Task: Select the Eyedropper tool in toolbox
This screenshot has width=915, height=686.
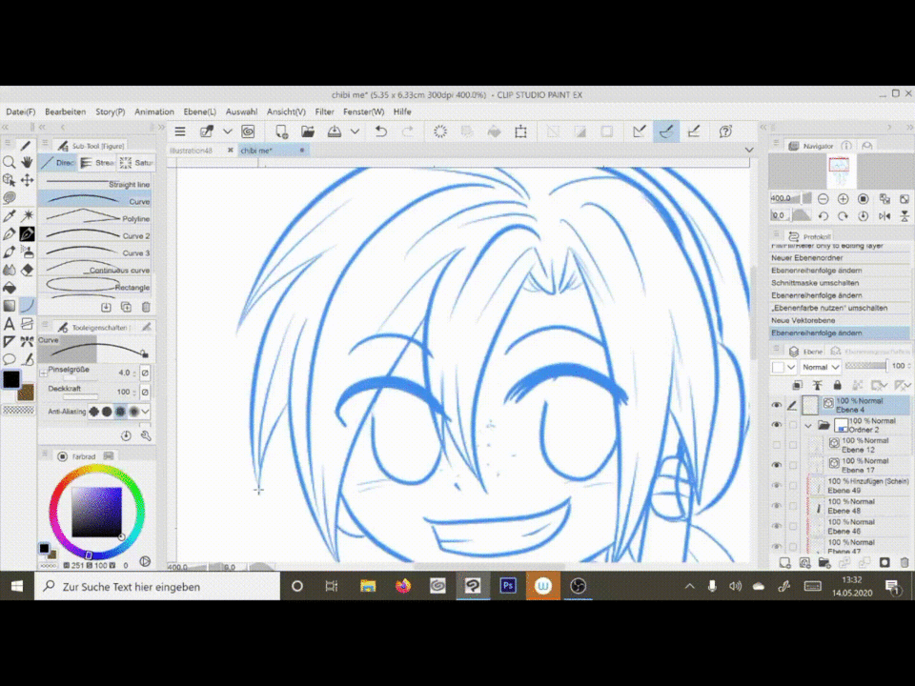Action: point(10,216)
